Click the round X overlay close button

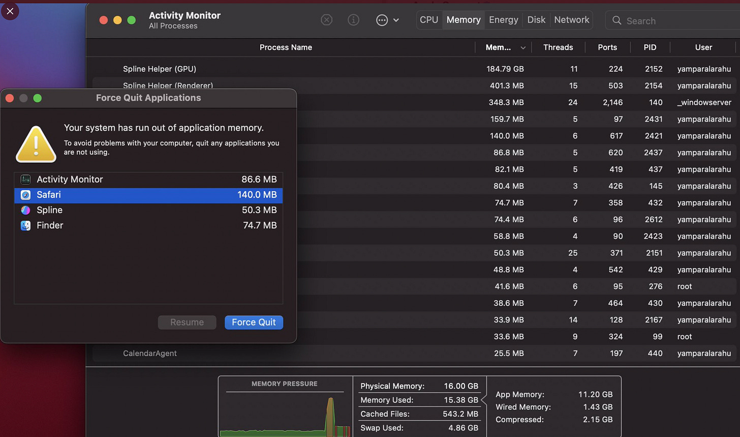pyautogui.click(x=10, y=11)
